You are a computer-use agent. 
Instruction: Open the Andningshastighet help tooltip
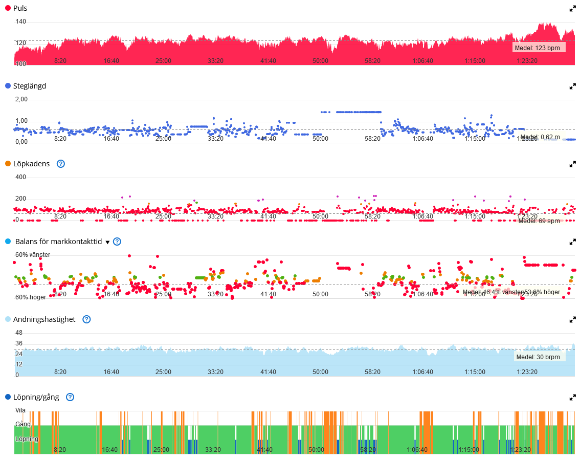click(86, 319)
